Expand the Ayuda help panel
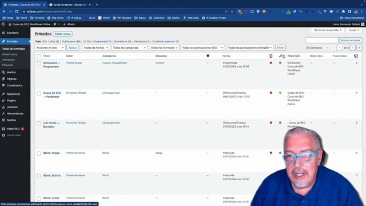The width and height of the screenshot is (366, 206). click(354, 30)
